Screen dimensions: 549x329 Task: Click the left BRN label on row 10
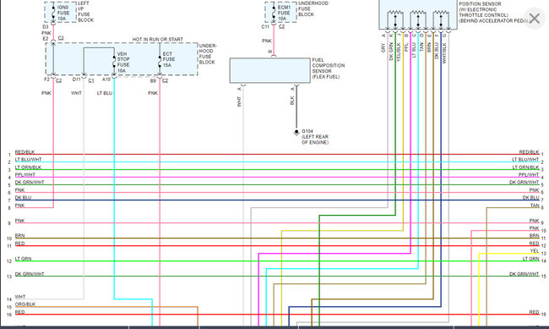point(19,236)
